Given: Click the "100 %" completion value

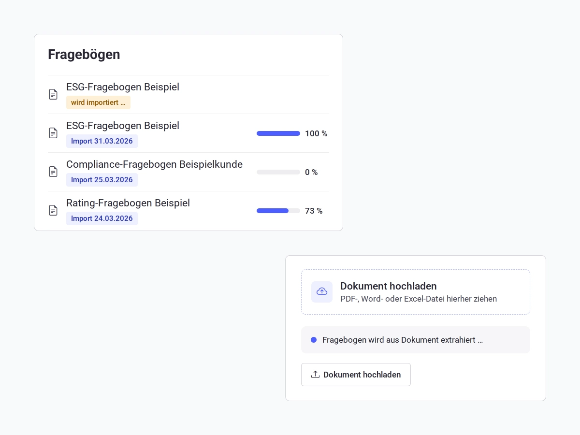Looking at the screenshot, I should [316, 133].
